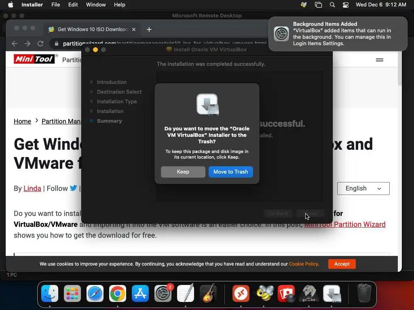Click Installation Type step in installer
This screenshot has width=414, height=310.
pos(117,101)
